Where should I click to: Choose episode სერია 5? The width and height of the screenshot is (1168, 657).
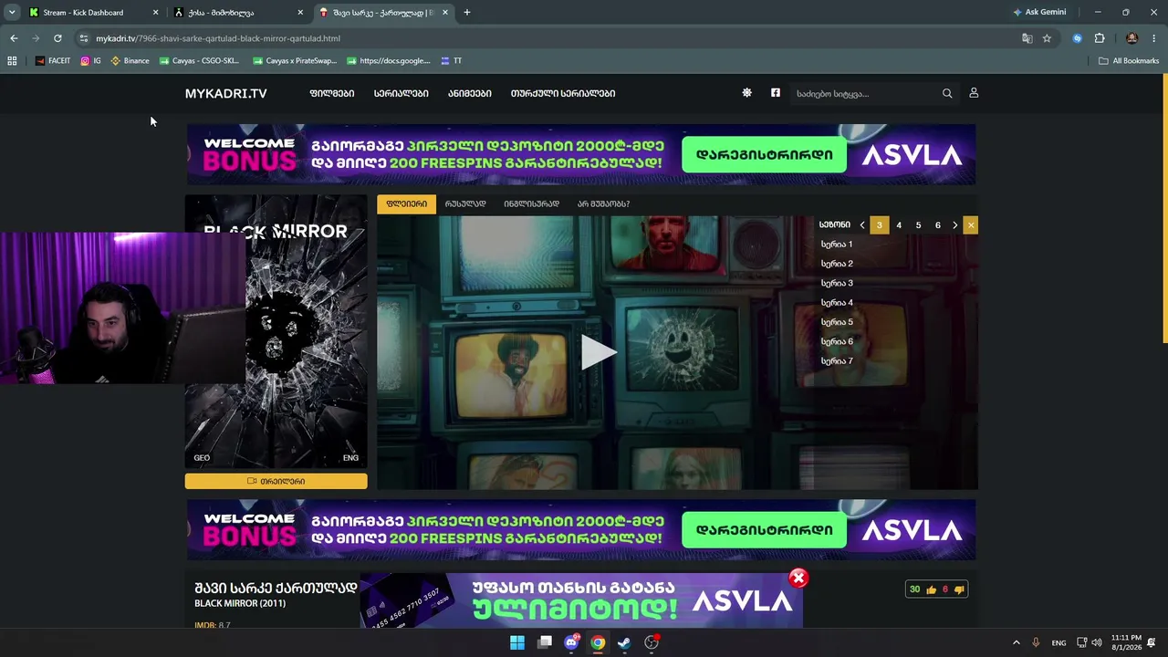(837, 322)
